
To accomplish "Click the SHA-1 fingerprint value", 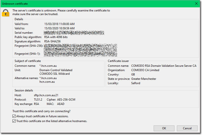I will coord(80,54).
